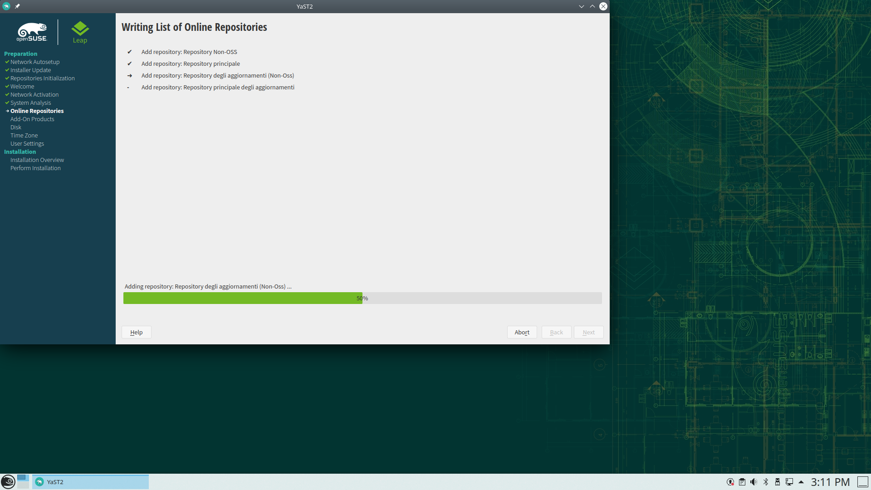Expand hidden system tray icons arrow
This screenshot has width=871, height=490.
[801, 482]
